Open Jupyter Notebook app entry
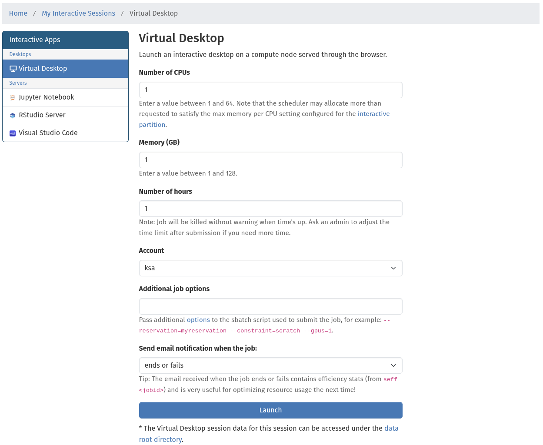 [x=65, y=97]
